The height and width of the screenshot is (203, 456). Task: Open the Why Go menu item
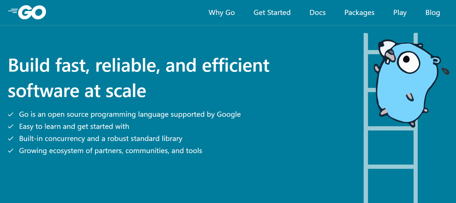click(221, 12)
